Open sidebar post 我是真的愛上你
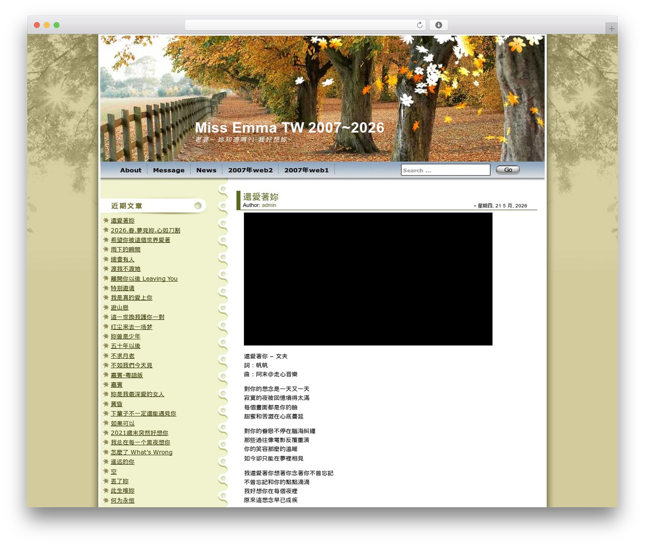645x546 pixels. click(132, 298)
